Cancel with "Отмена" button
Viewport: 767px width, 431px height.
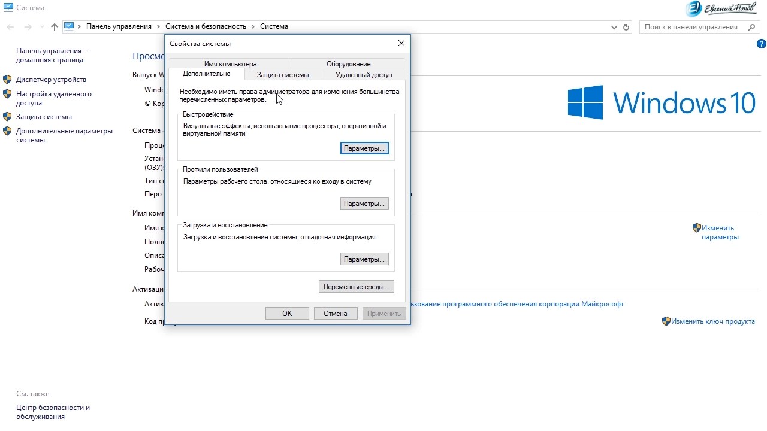pyautogui.click(x=336, y=313)
